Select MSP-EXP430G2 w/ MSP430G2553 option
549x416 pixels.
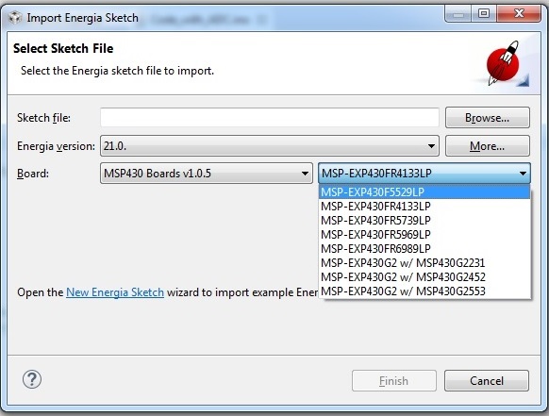(x=424, y=291)
